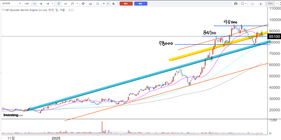Load chart layout from cloud icon
This screenshot has width=281, height=140.
(252, 3)
